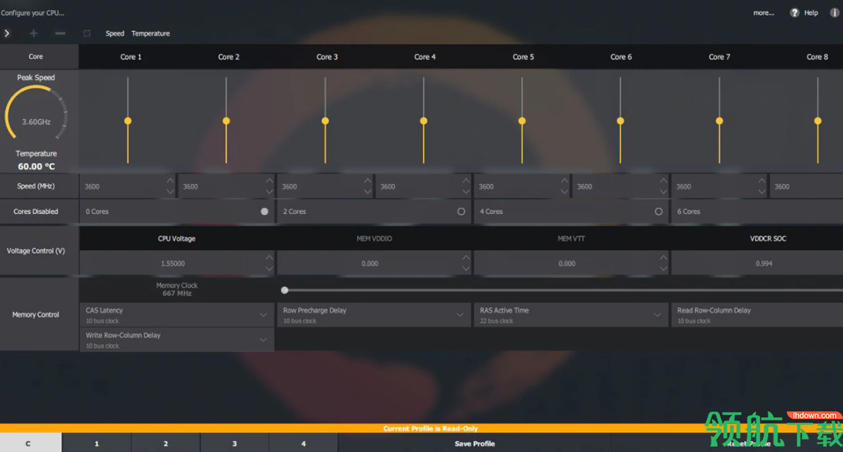
Task: Open the info icon at top right
Action: coord(835,12)
